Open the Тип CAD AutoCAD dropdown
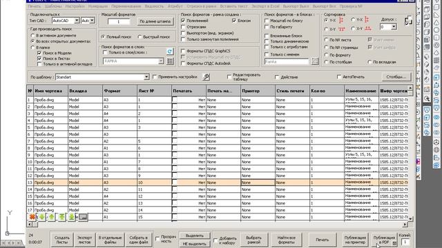The image size is (442, 248). click(77, 21)
